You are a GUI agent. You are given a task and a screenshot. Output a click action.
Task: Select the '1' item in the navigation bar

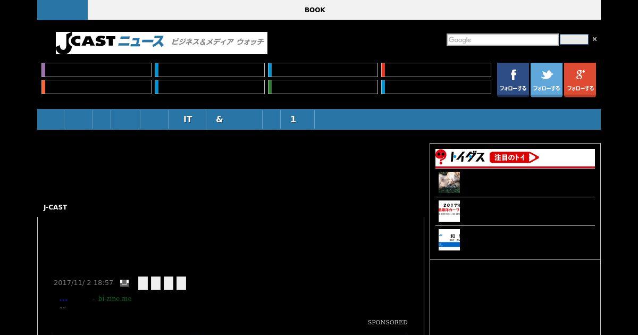pos(293,120)
